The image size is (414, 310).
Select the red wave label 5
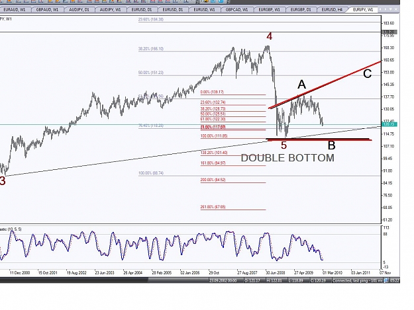(284, 145)
